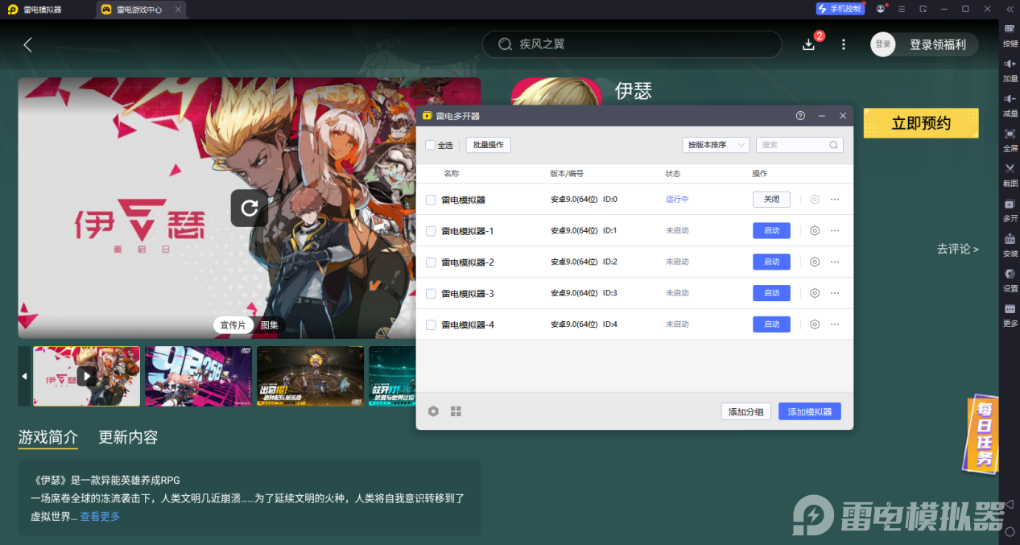Open settings hexagon for 雷电模拟器-2

tap(815, 262)
